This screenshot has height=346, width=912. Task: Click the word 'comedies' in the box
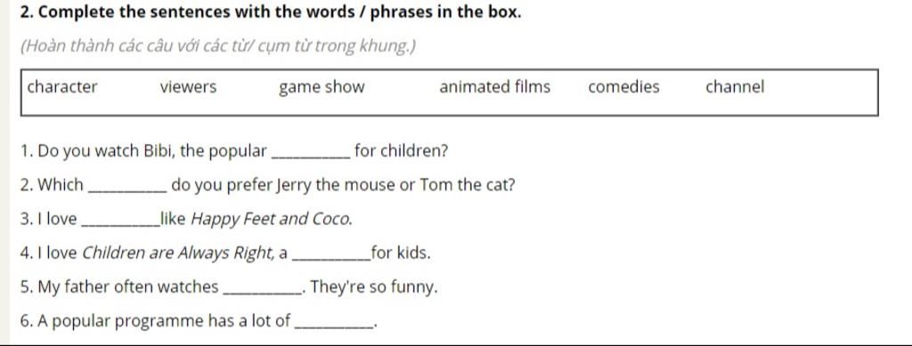623,87
